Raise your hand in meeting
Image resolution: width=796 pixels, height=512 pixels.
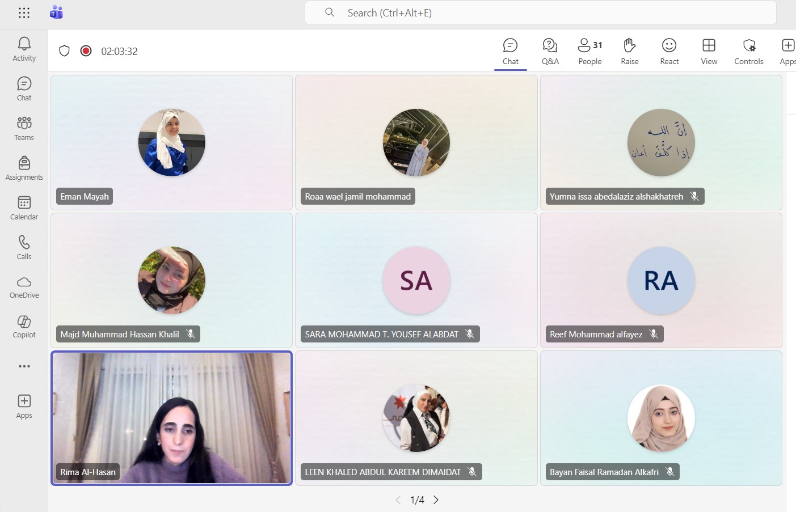coord(629,51)
